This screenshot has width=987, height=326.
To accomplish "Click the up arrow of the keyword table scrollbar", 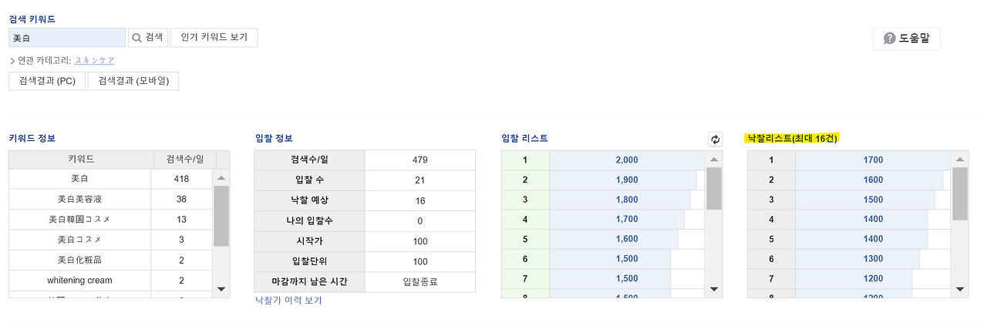I will click(x=221, y=178).
